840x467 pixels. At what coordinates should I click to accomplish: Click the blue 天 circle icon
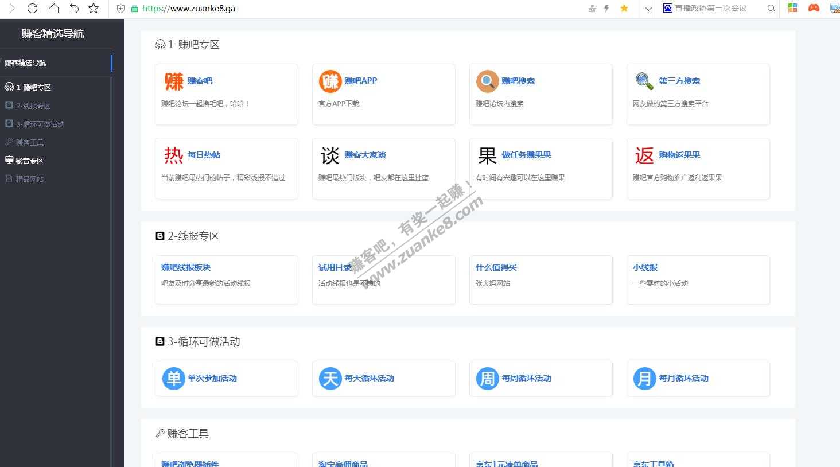330,379
